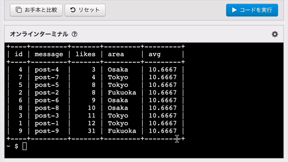The width and height of the screenshot is (288, 162).
Task: Click the 'post-1' message cell
Action: click(47, 123)
